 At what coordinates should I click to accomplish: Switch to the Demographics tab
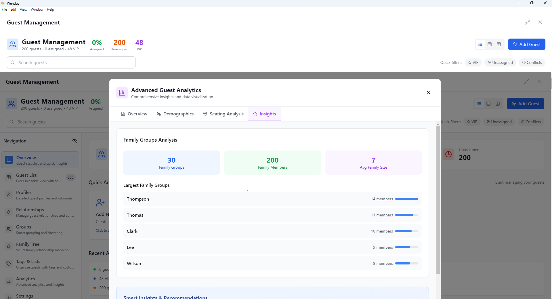pos(175,114)
